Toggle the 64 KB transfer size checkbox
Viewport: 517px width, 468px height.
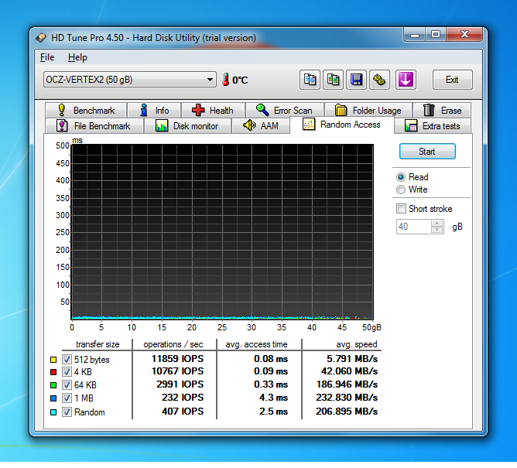pyautogui.click(x=67, y=386)
